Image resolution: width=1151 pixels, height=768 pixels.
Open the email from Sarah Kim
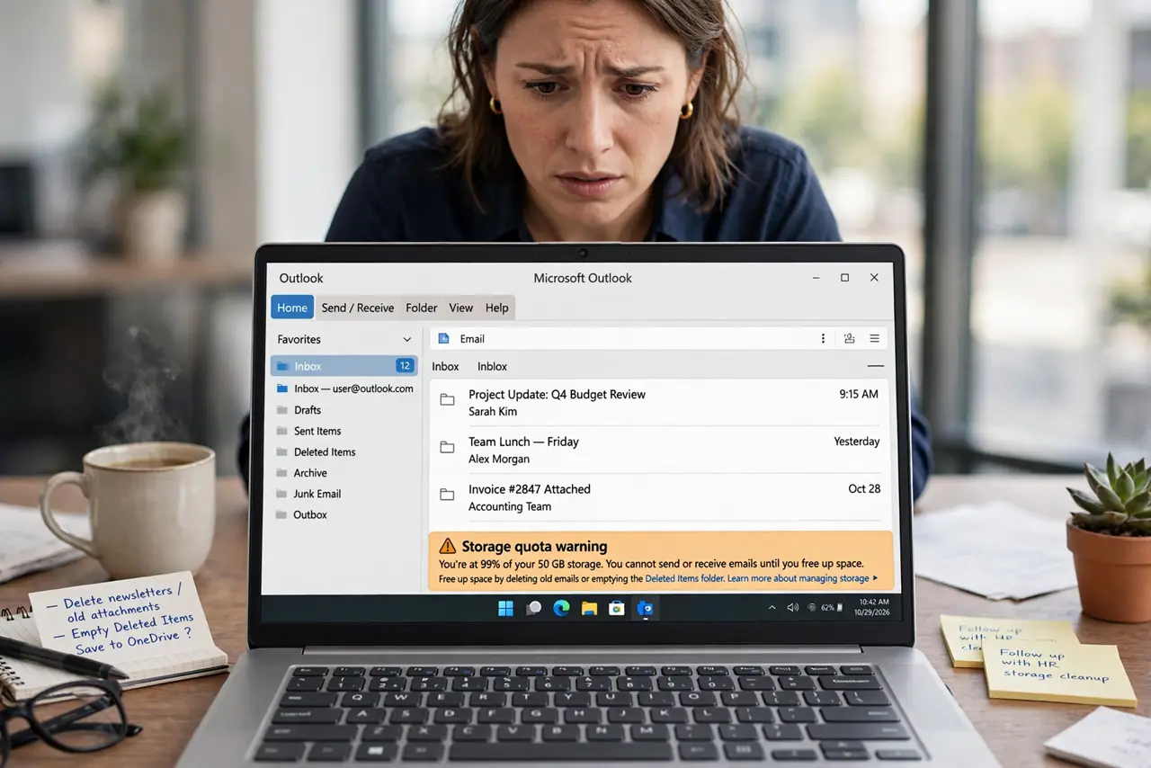pos(659,403)
